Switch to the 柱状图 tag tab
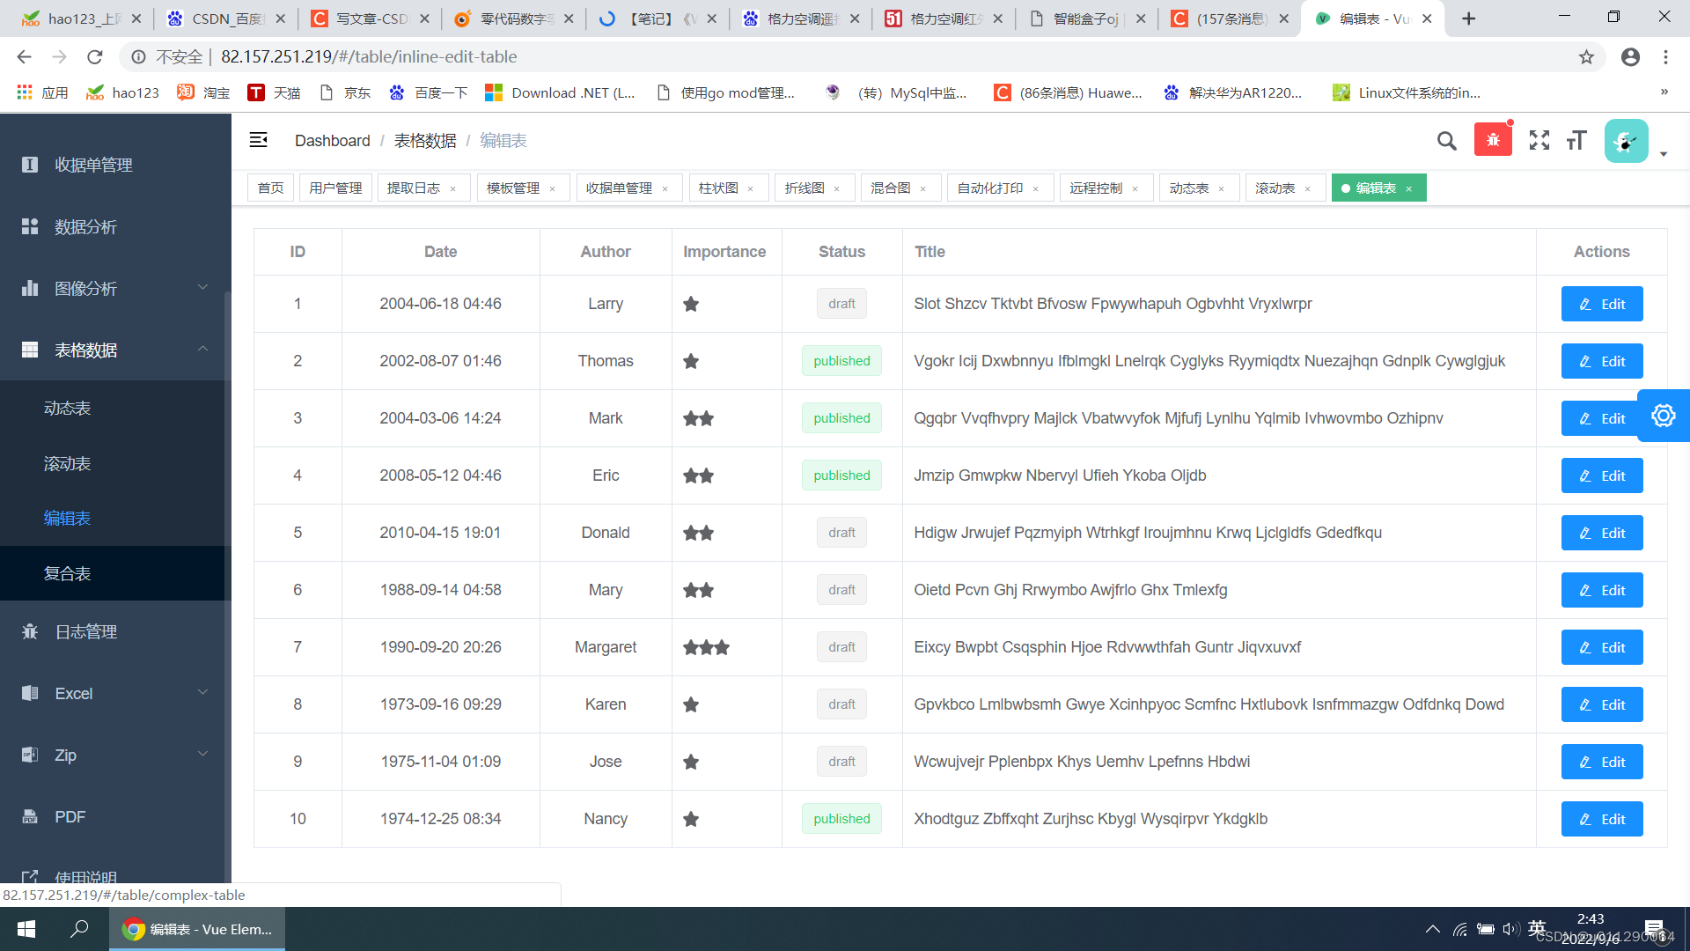 pos(718,188)
